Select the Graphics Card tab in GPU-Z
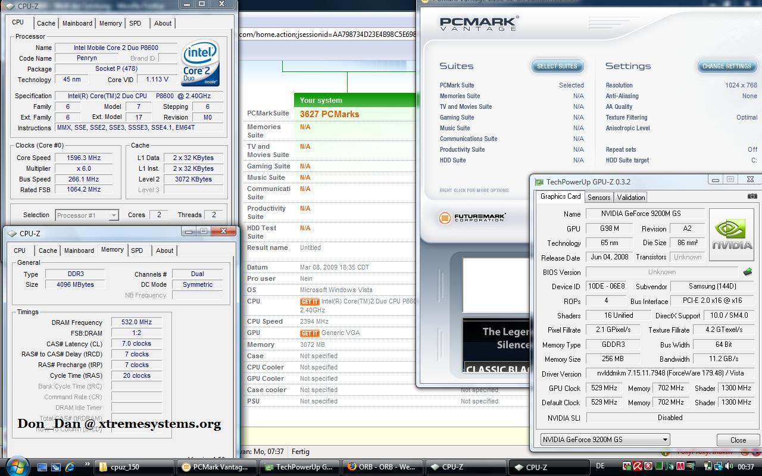762x476 pixels. click(x=560, y=196)
